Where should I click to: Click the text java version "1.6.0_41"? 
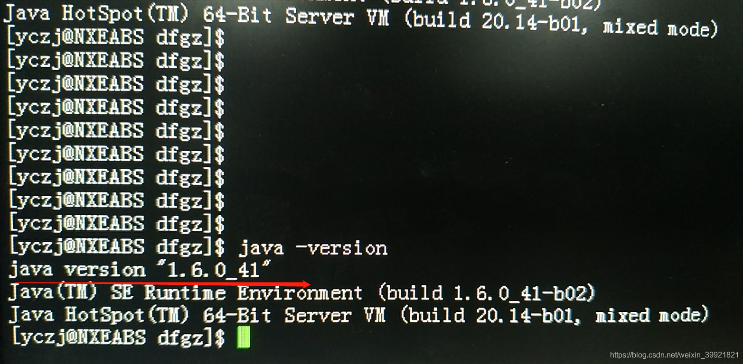click(140, 270)
